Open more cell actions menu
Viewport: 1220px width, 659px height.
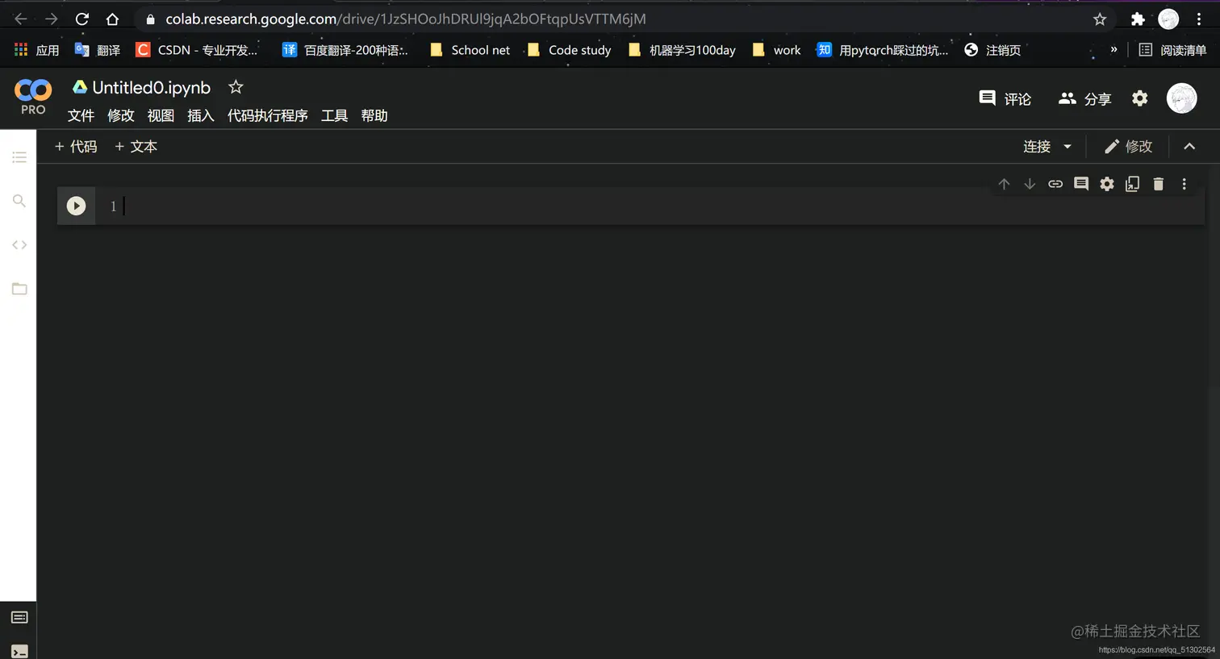pos(1184,184)
